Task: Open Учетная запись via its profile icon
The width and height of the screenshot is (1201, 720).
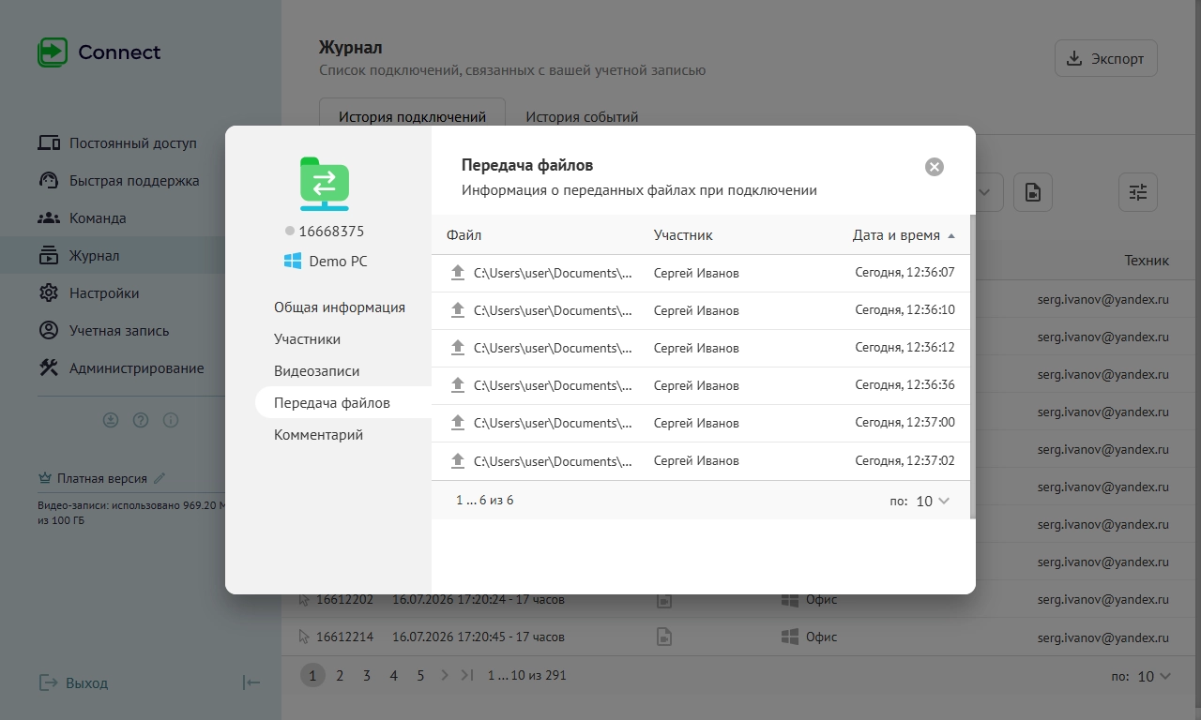Action: coord(49,331)
